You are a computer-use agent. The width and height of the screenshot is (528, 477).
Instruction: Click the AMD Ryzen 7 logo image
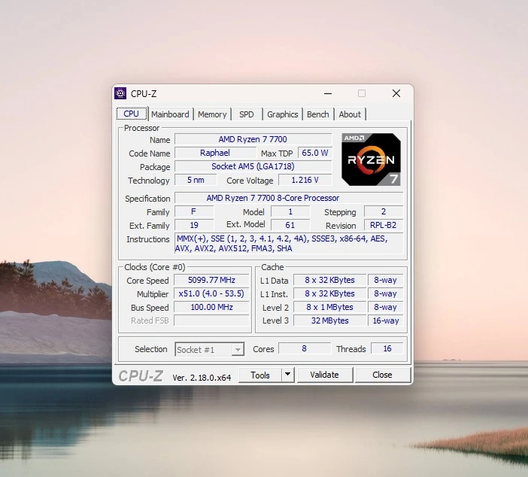coord(371,160)
